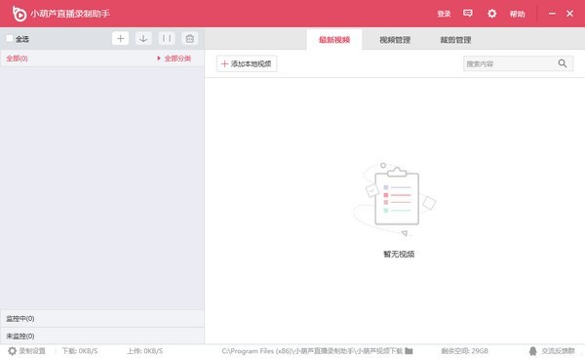Expand the 未监控(0) section
The image size is (585, 358).
click(102, 336)
